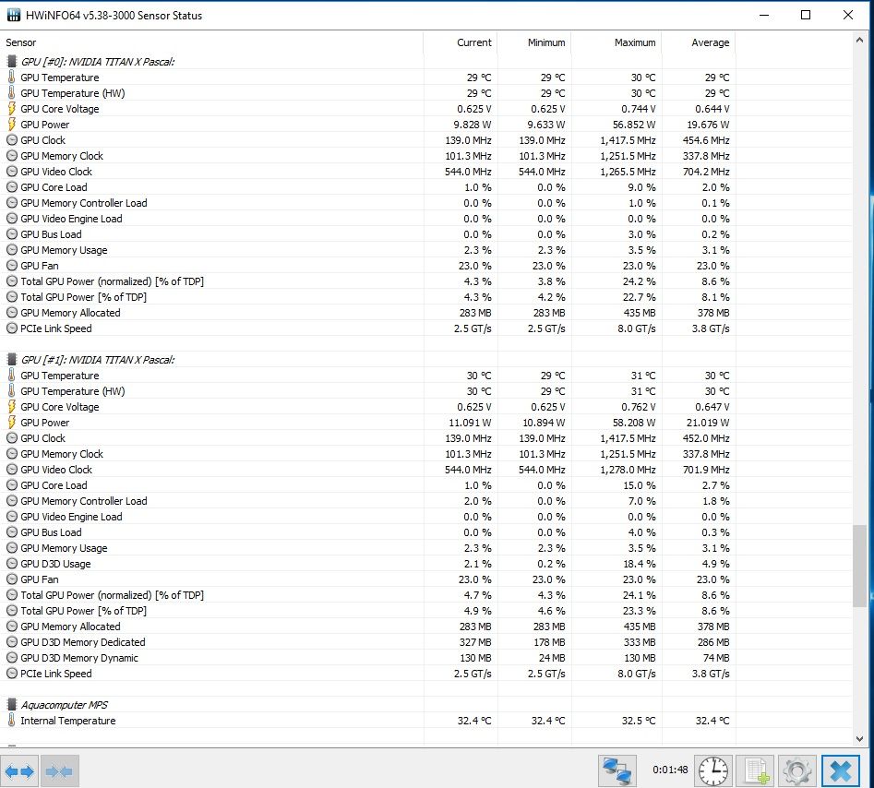Select the Internal Temperature row label
Screen dimensions: 874x788
[x=68, y=721]
